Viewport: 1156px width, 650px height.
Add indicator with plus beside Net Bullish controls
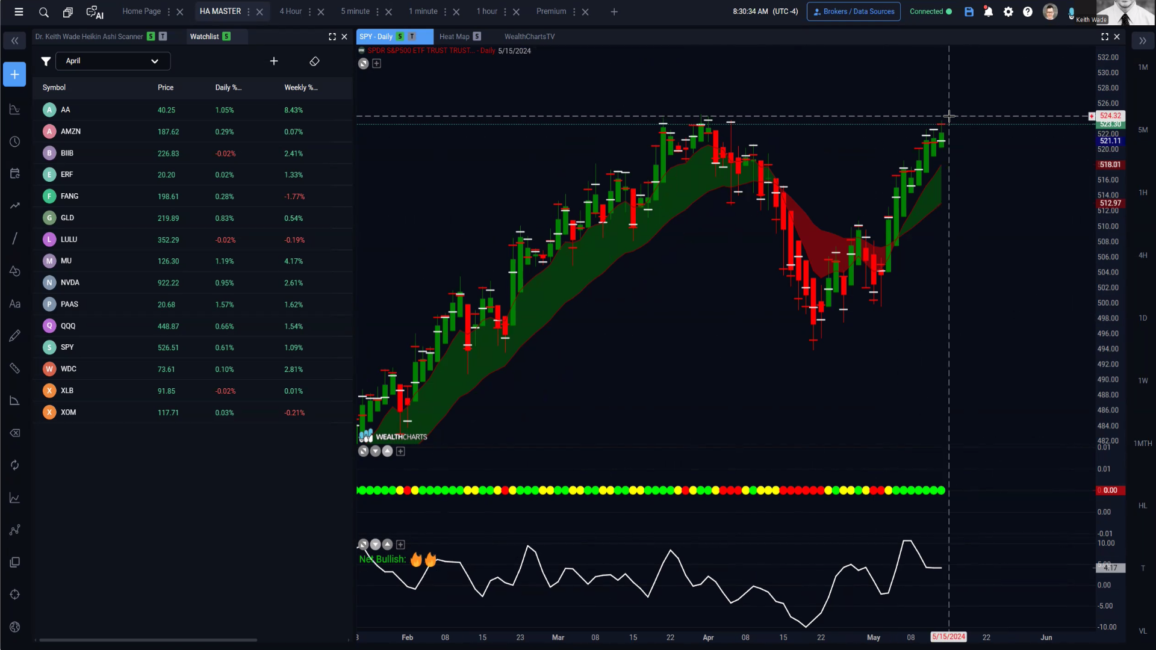(400, 545)
